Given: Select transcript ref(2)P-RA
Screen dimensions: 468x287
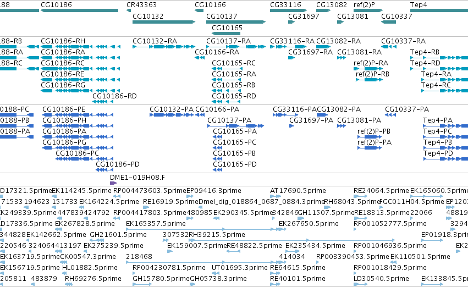Looking at the screenshot, I should click(x=371, y=63).
